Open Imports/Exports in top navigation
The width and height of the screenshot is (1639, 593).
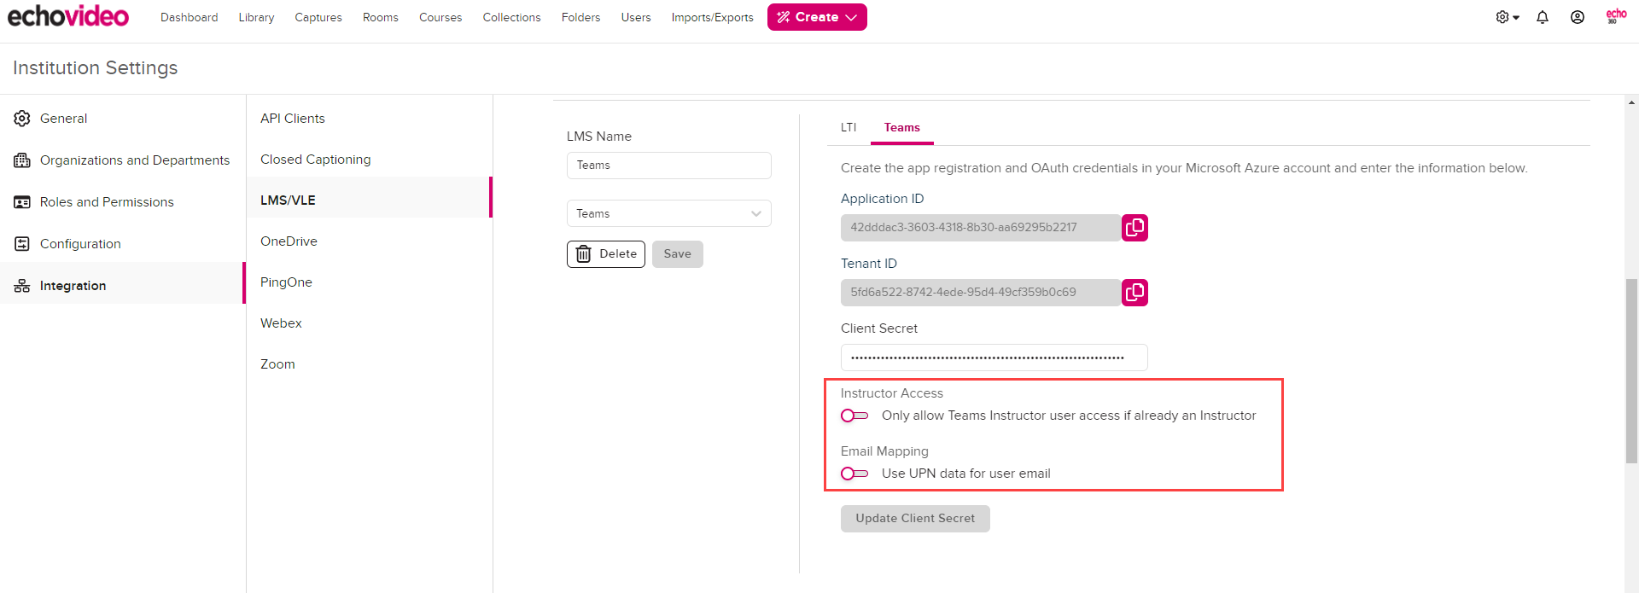(713, 17)
